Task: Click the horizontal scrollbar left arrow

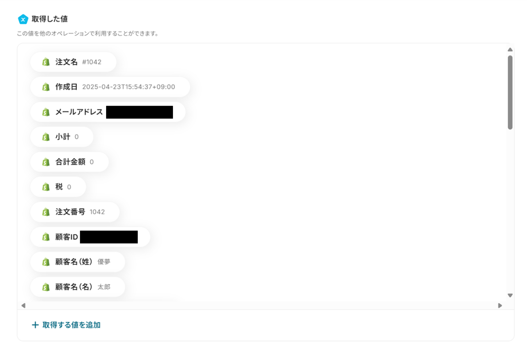Action: point(23,306)
